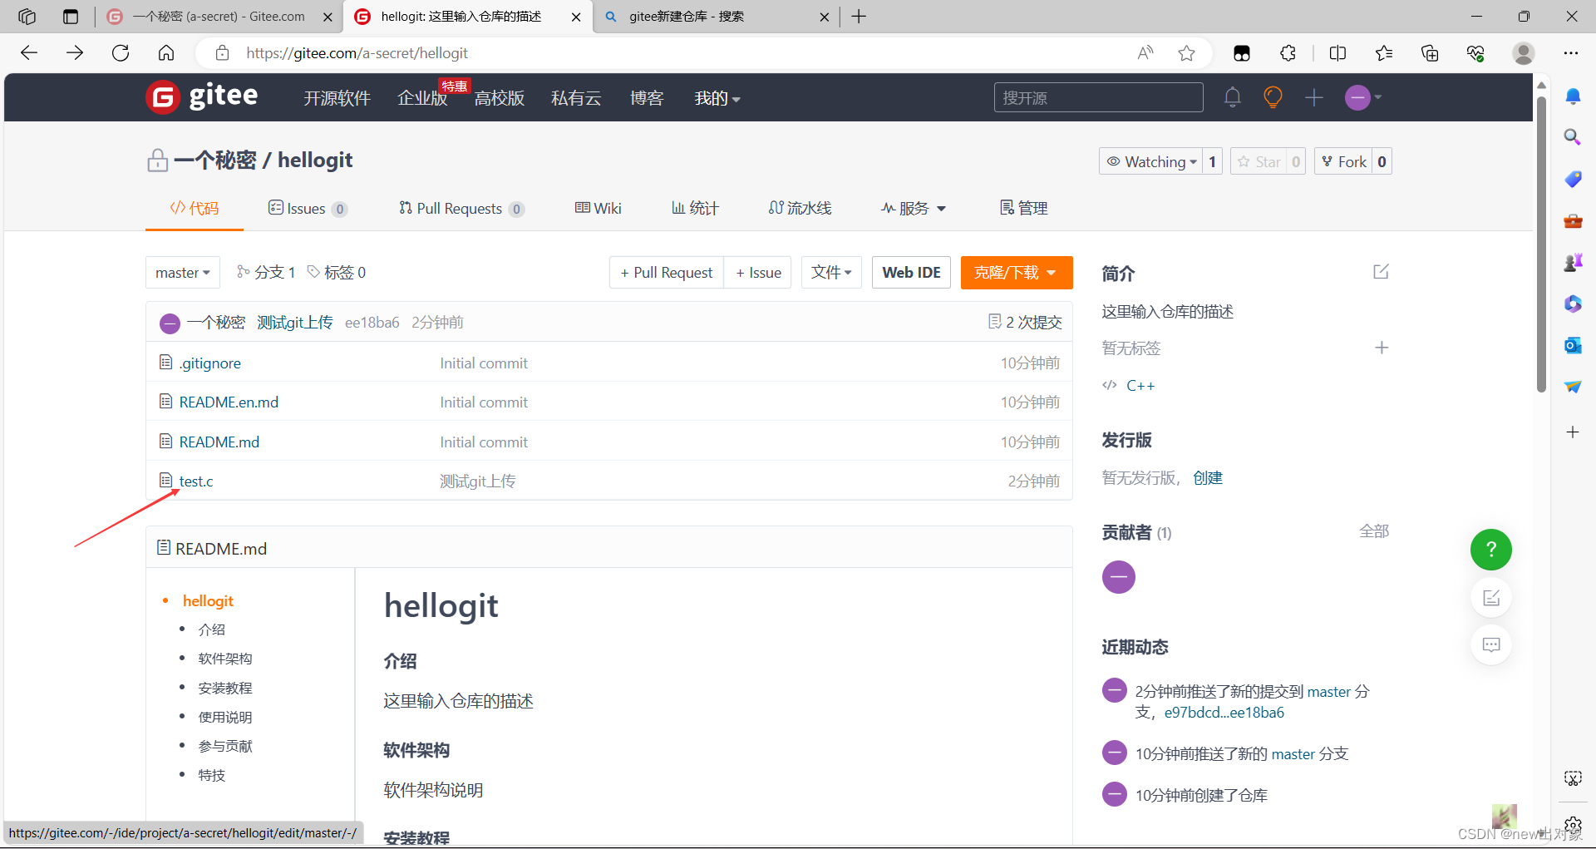The image size is (1596, 849).
Task: Open the sidebar search magnifier icon
Action: [1572, 137]
